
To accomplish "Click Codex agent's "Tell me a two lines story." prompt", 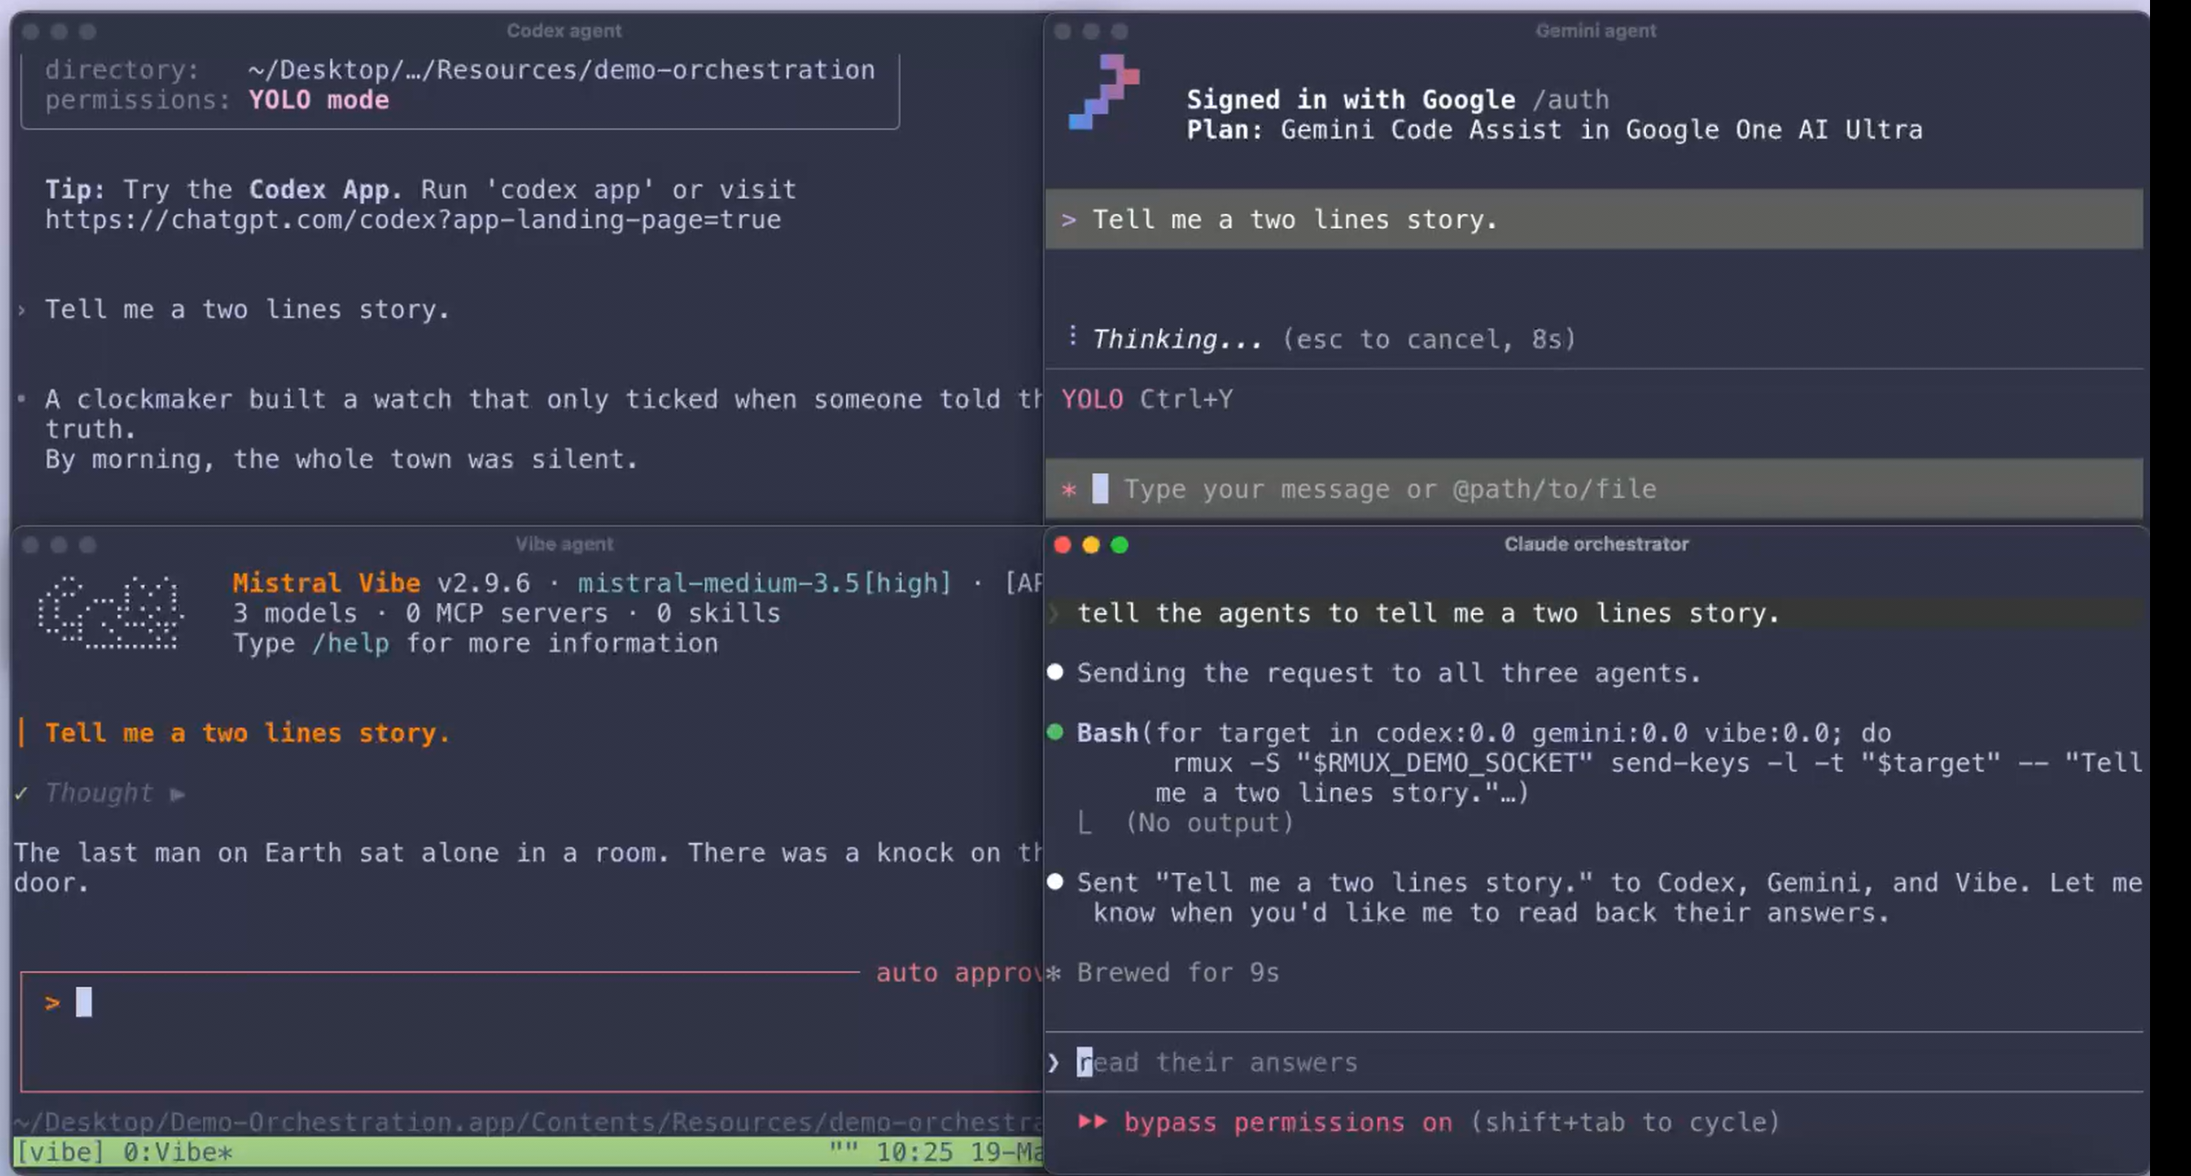I will click(248, 309).
